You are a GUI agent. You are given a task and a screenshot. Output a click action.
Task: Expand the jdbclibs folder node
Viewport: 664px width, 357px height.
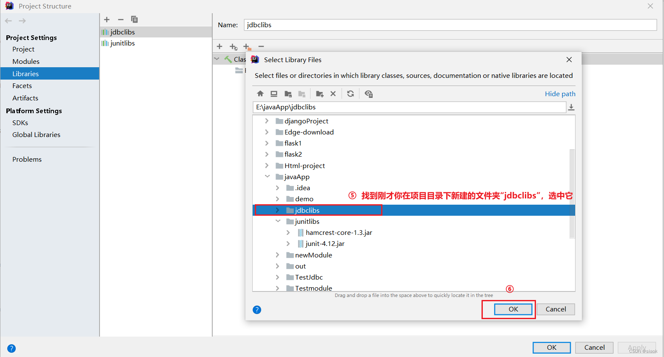click(277, 210)
